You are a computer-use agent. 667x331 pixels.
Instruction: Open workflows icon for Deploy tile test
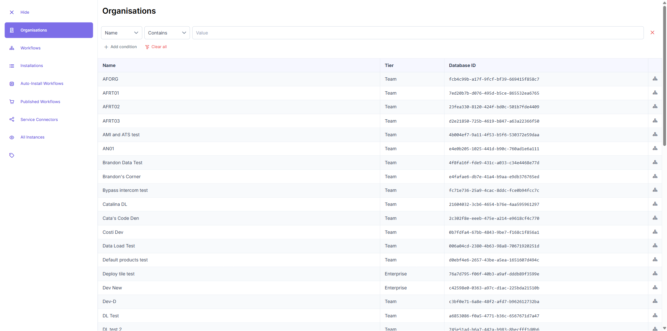click(655, 274)
